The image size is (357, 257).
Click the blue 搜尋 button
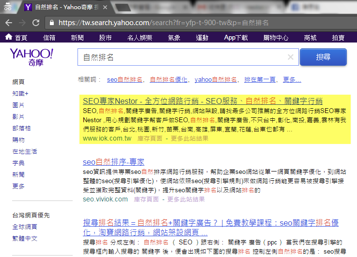pyautogui.click(x=323, y=57)
